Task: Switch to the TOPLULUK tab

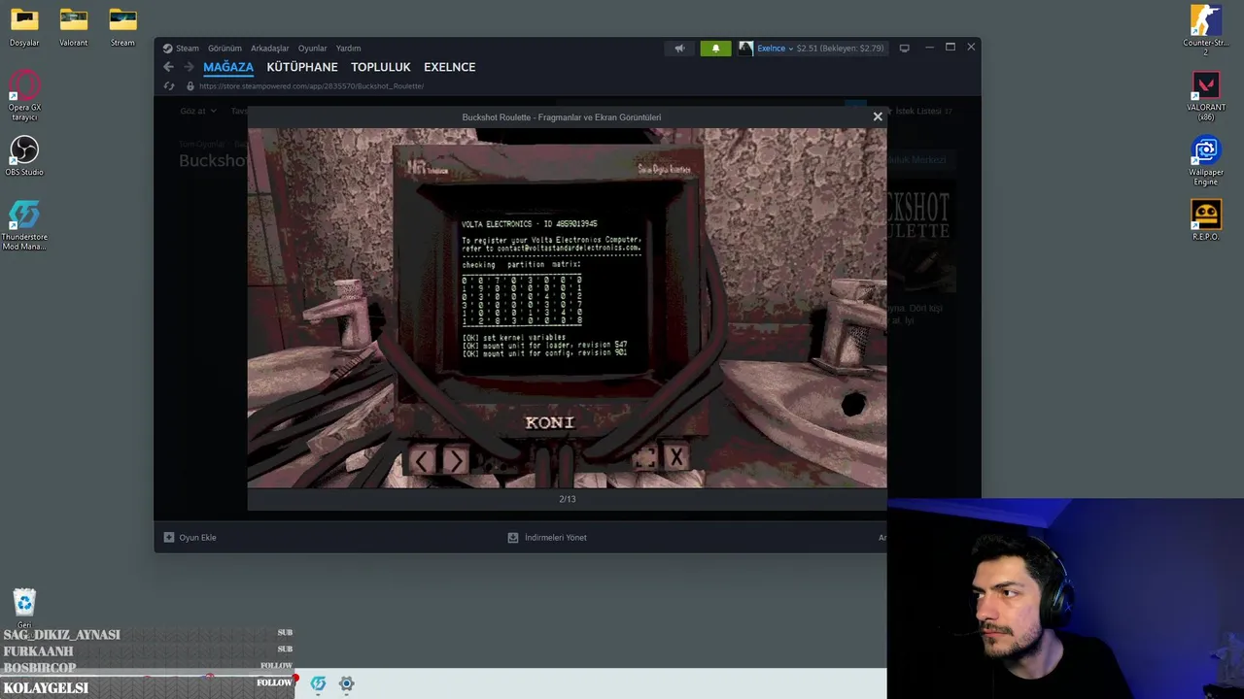Action: pos(381,67)
